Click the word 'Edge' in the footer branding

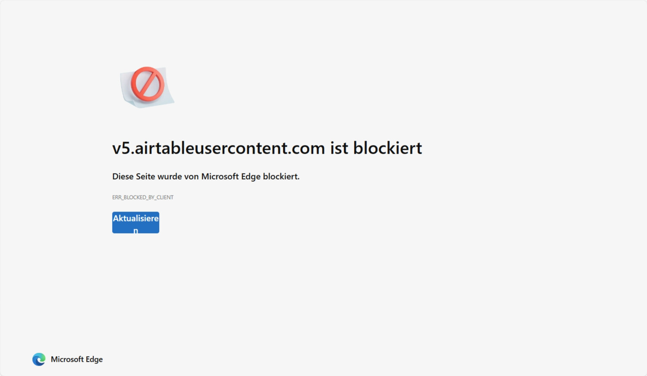coord(94,360)
